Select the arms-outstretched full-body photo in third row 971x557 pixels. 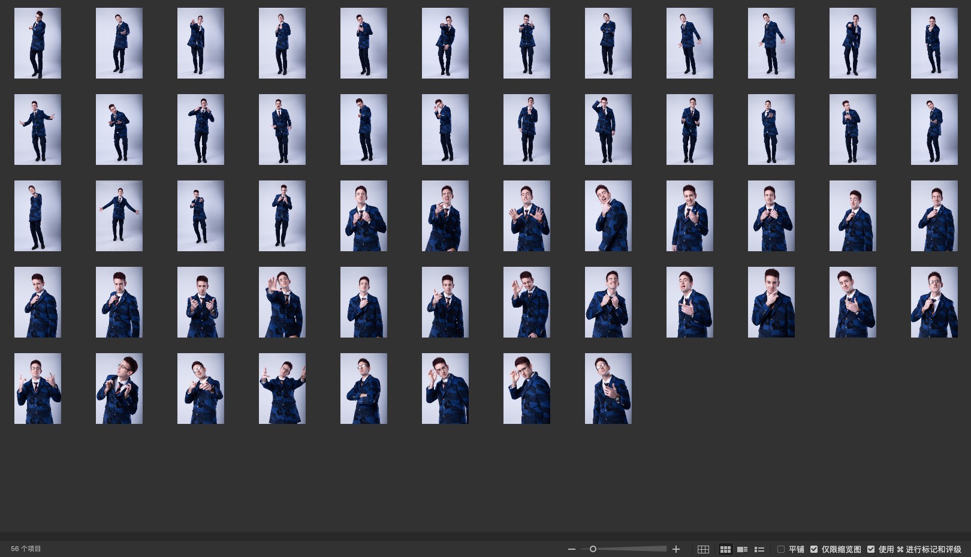119,216
